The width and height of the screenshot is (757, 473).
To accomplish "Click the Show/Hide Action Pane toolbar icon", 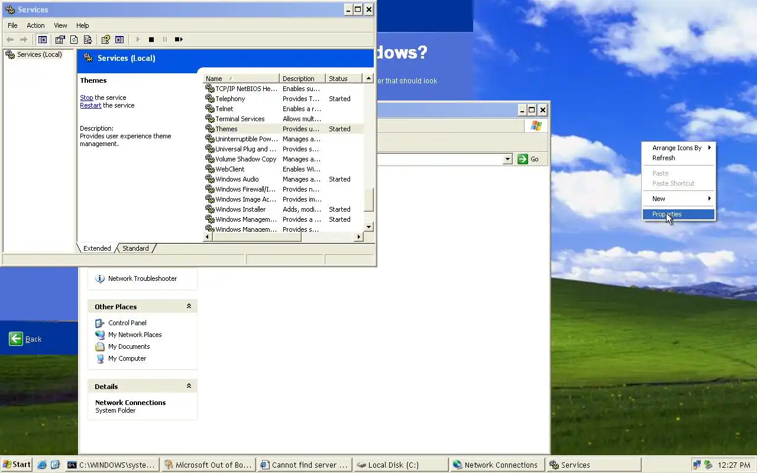I will [x=119, y=40].
